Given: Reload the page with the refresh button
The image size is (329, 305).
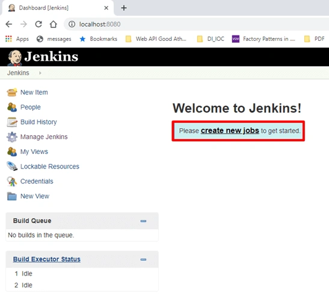Looking at the screenshot, I should pyautogui.click(x=38, y=24).
